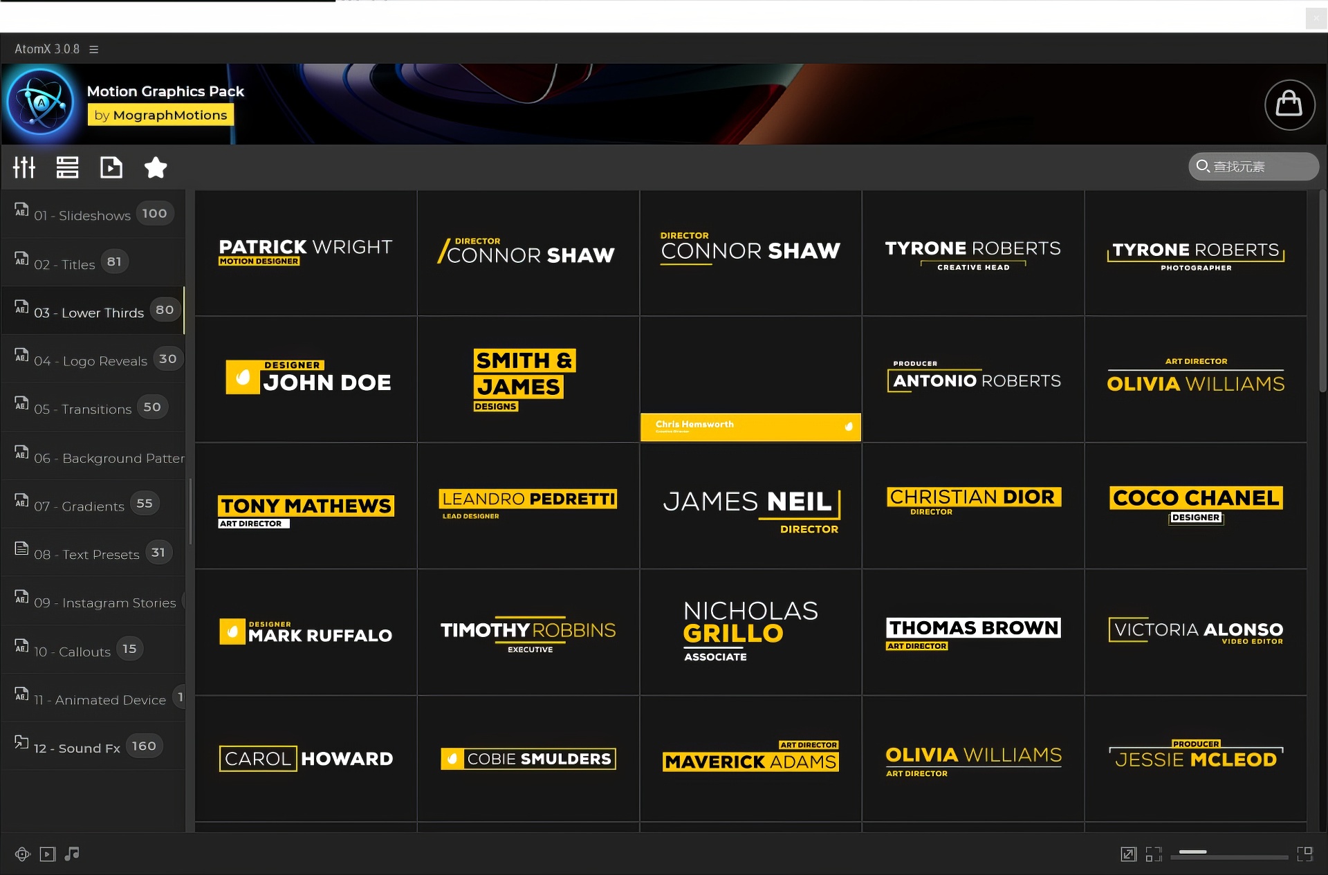Select the Victoria Alonso Video Editor preset
Viewport: 1328px width, 875px height.
(1196, 632)
